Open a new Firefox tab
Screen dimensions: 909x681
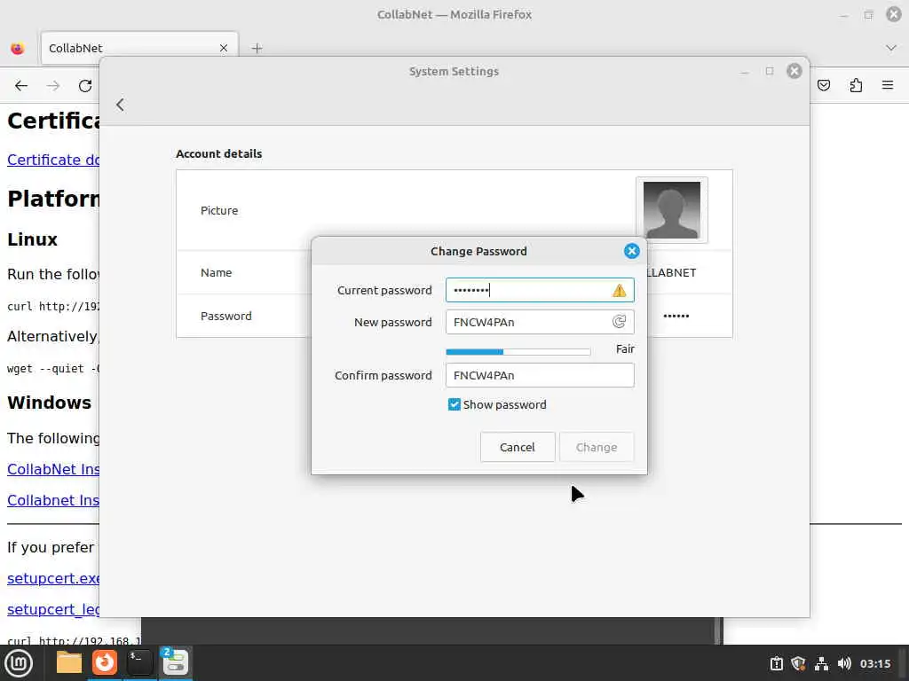point(257,48)
